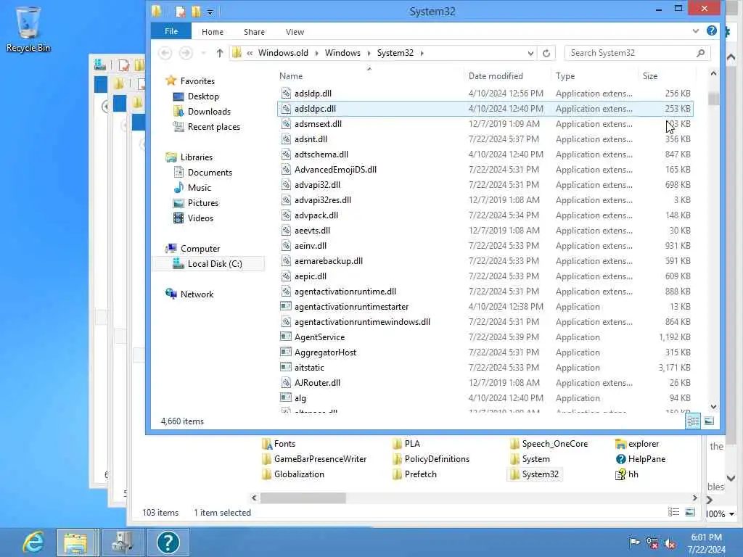
Task: Open the address bar history dropdown
Action: (530, 53)
